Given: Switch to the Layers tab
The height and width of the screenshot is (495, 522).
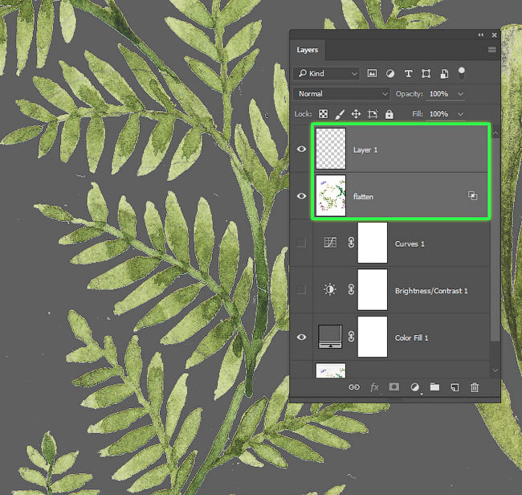Looking at the screenshot, I should coord(308,50).
